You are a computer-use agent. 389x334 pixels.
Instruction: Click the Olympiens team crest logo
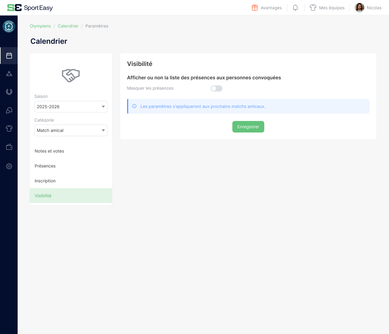click(9, 27)
